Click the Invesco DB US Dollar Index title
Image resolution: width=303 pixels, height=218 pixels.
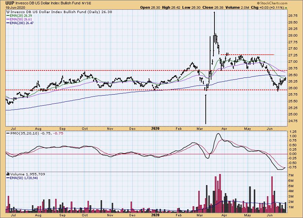[x=48, y=3]
